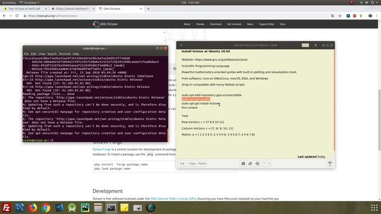Open About in Octave site navigation

(x=187, y=24)
